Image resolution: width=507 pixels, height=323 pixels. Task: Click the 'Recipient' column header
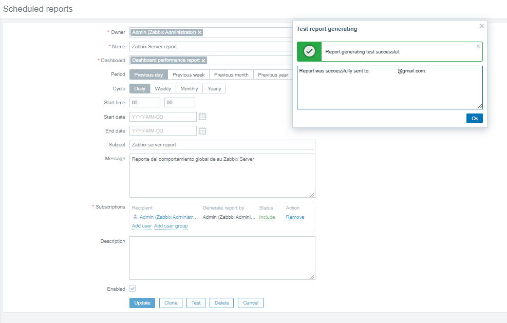coord(142,208)
